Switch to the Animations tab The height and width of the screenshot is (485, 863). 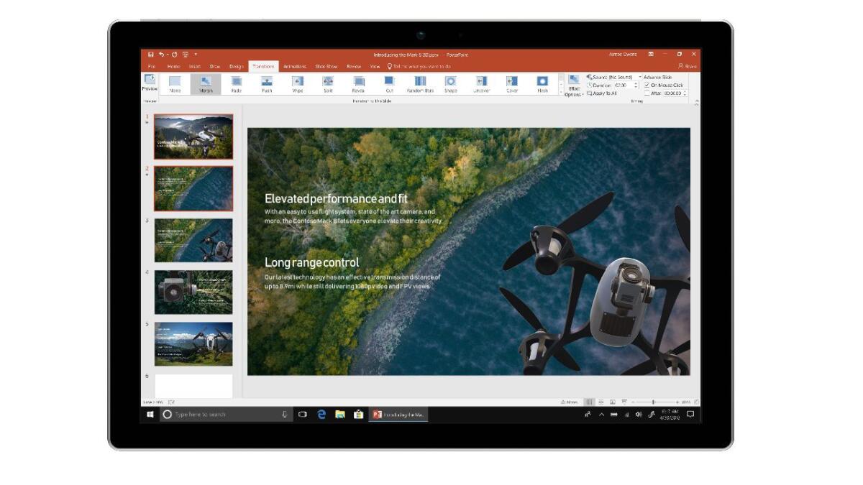click(297, 65)
